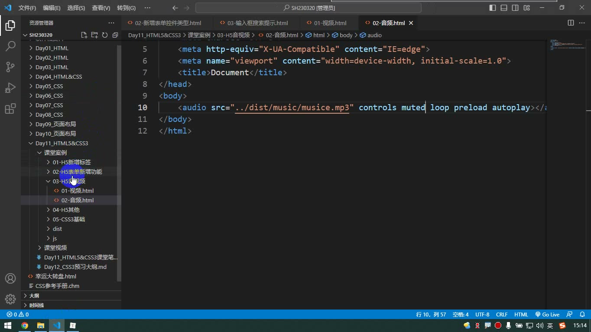This screenshot has width=591, height=332.
Task: Open the Extensions view
Action: 10,109
